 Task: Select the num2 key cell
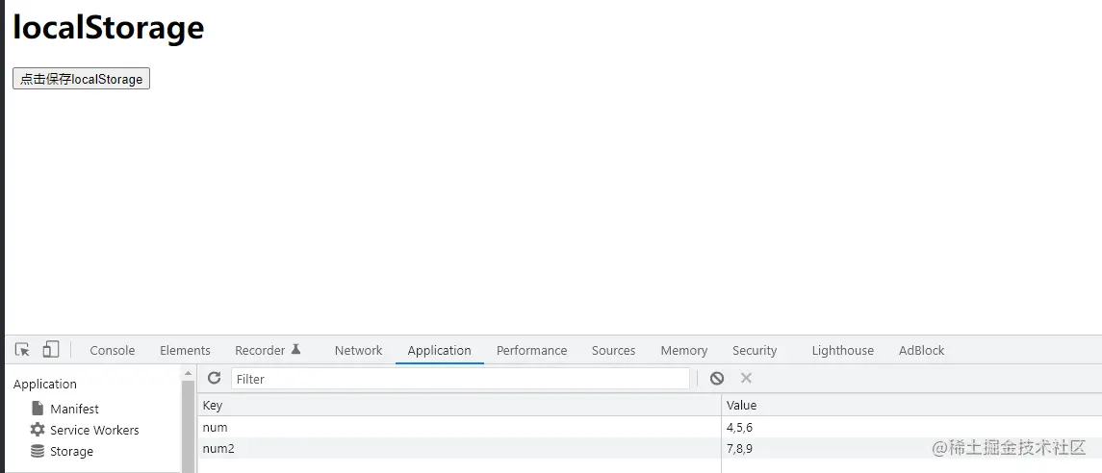[460, 448]
